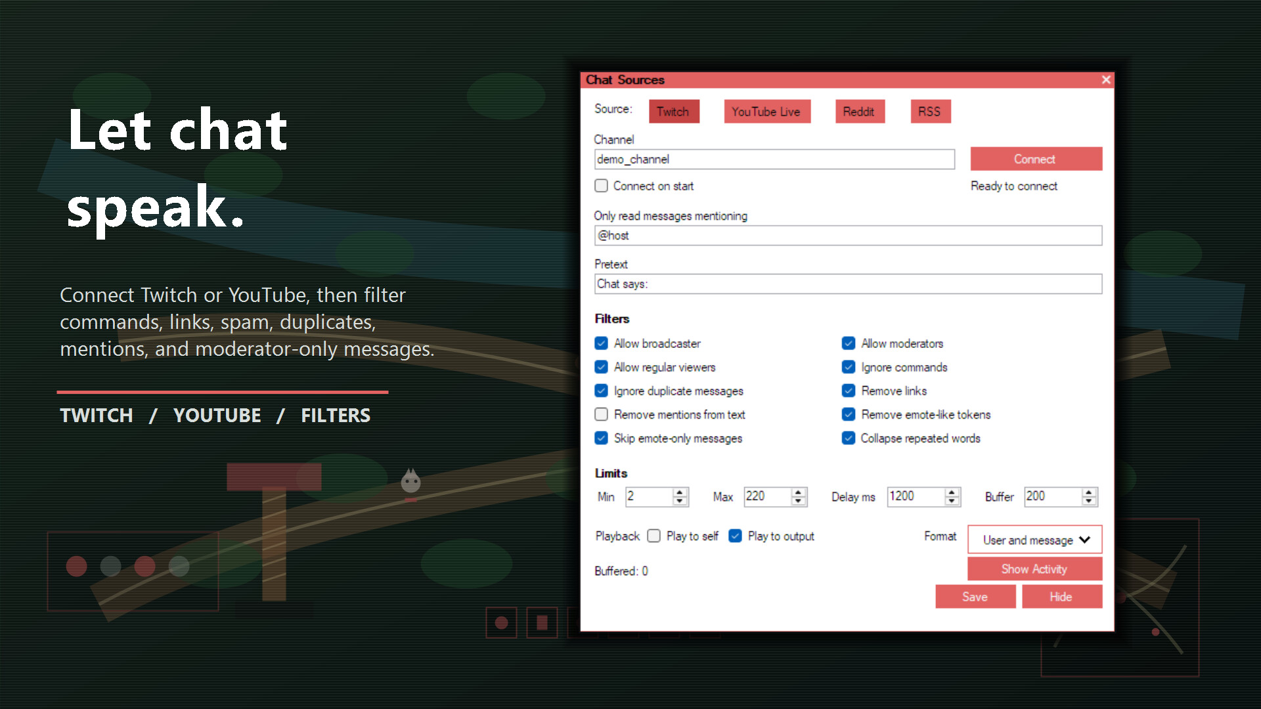Enable Connect on start checkbox
Image resolution: width=1261 pixels, height=709 pixels.
601,186
